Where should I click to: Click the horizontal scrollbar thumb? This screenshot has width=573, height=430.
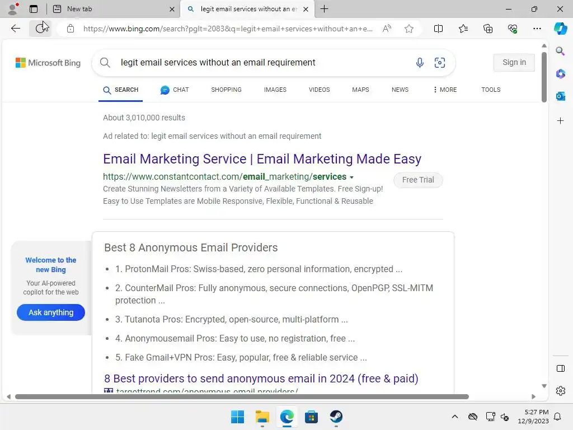(242, 397)
